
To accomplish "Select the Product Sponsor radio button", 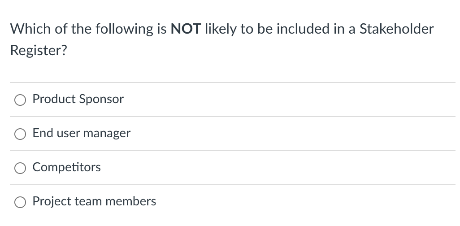I will point(20,100).
